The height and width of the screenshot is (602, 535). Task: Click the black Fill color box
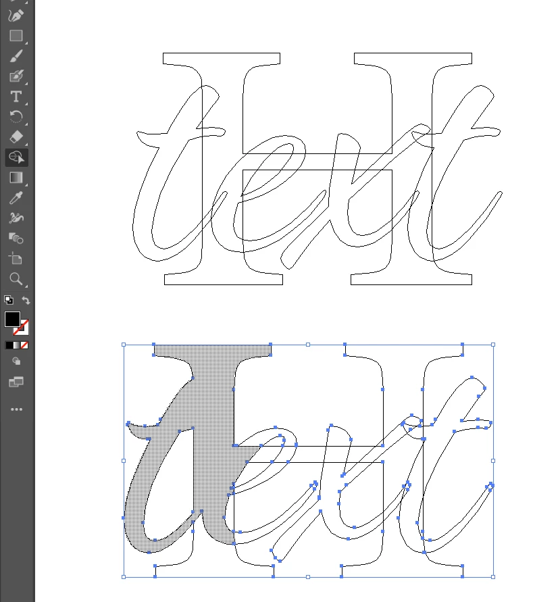coord(12,319)
